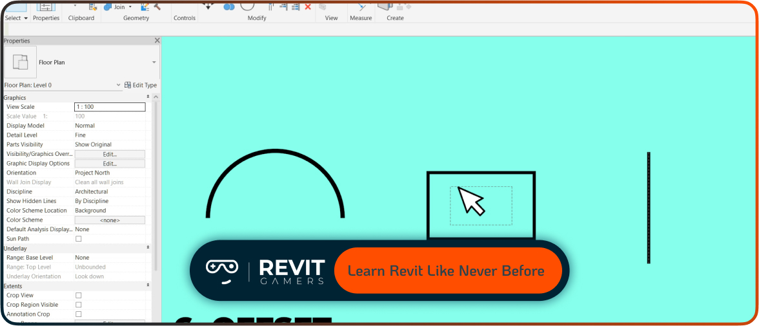Click the Revit Gamers controller logo
759x326 pixels.
(x=222, y=271)
